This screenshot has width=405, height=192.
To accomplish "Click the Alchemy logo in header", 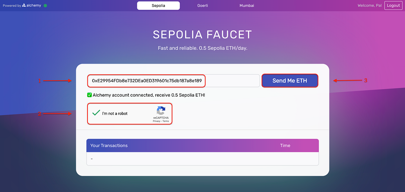I will tap(32, 5).
